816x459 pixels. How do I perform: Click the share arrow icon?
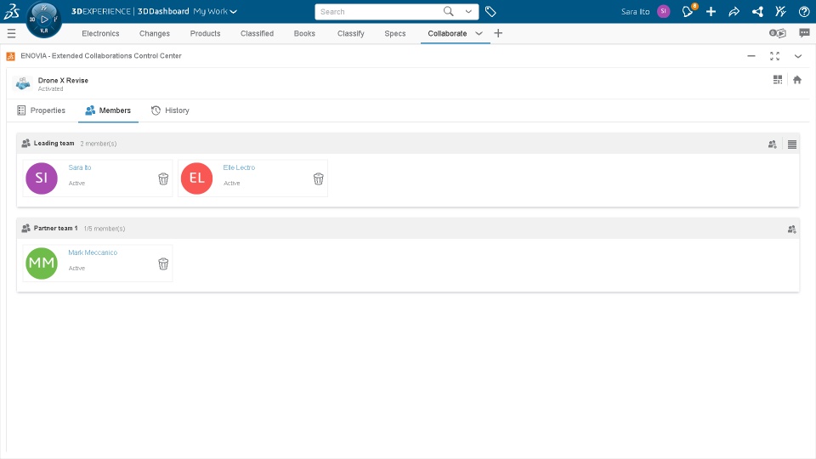pos(734,11)
